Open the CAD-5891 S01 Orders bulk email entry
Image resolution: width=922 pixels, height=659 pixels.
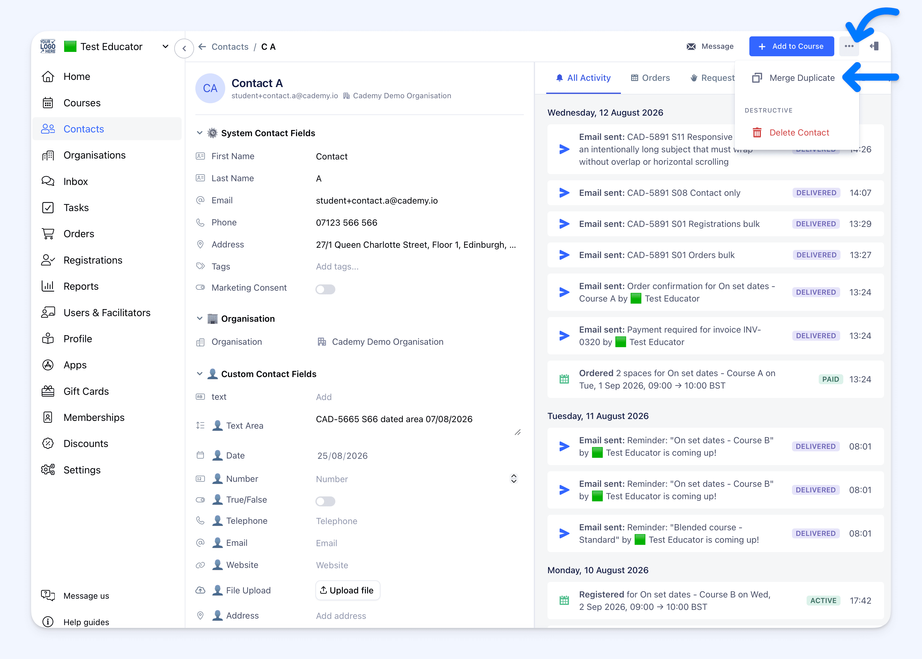point(715,255)
